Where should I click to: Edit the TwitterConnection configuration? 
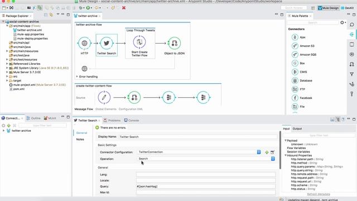tap(273, 152)
